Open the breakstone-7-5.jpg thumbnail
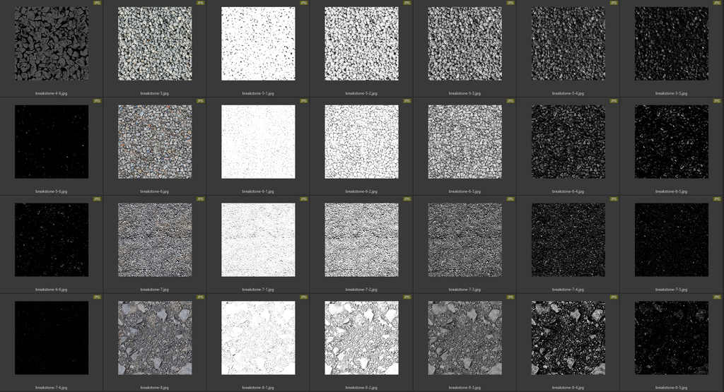This screenshot has height=392, width=724. (x=672, y=240)
